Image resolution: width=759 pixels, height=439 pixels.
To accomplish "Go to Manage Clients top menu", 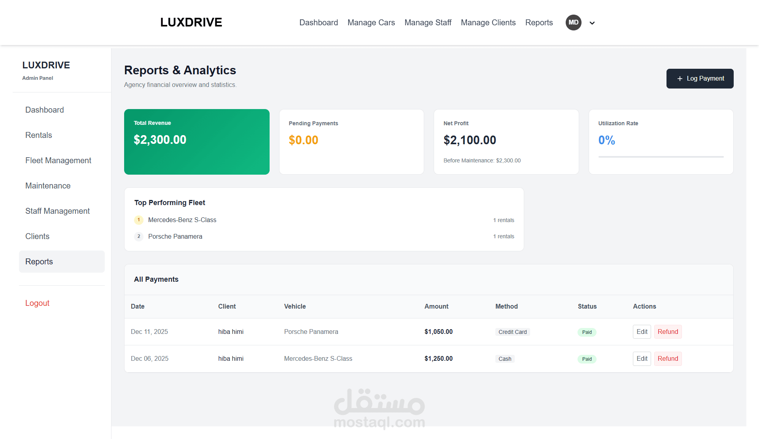I will (488, 23).
